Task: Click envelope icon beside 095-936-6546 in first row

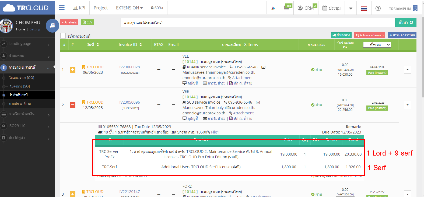Action: point(263,67)
